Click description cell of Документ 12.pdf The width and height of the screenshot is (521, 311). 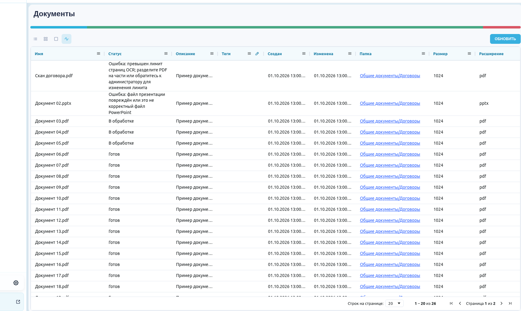[x=194, y=220]
